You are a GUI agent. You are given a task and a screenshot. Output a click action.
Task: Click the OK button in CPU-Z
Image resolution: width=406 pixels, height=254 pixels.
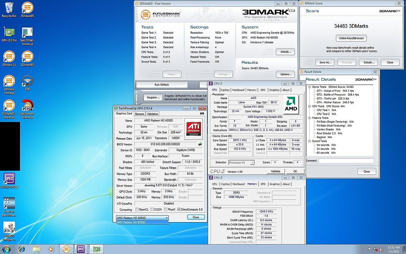295,171
